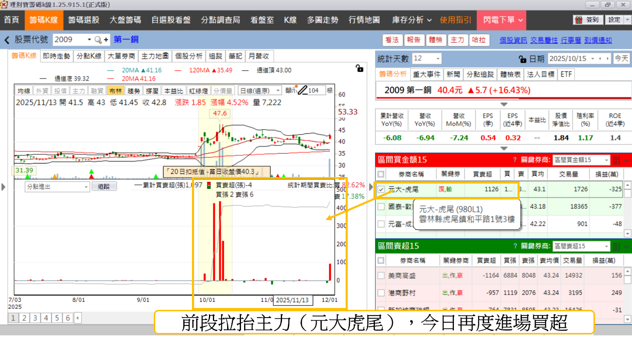The image size is (632, 344).
Task: Collapse the stock title section with the triangle
Action: pyautogui.click(x=504, y=105)
